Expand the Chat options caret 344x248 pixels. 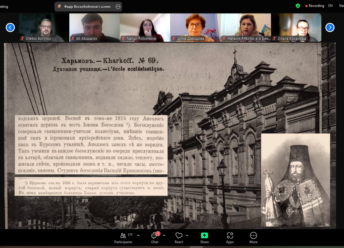pyautogui.click(x=164, y=235)
